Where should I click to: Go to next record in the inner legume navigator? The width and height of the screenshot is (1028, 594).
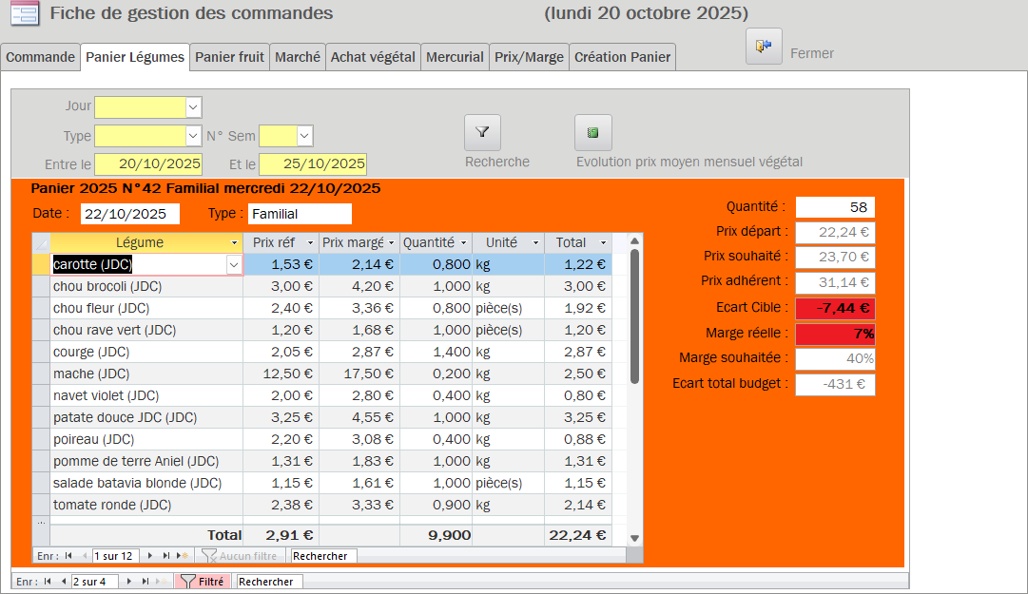[x=152, y=556]
